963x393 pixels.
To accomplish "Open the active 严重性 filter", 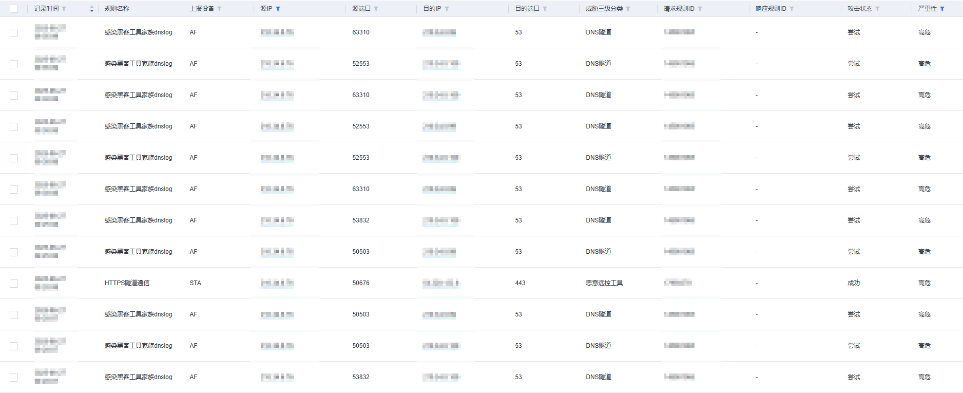I will (942, 9).
